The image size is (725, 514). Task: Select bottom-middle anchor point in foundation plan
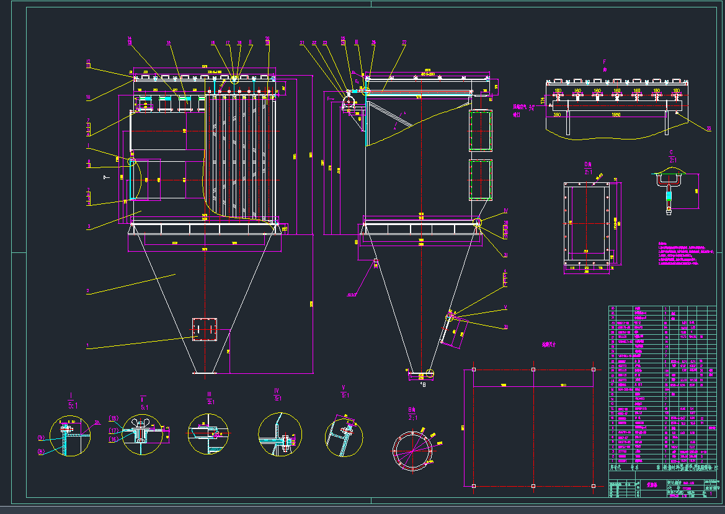pyautogui.click(x=533, y=486)
